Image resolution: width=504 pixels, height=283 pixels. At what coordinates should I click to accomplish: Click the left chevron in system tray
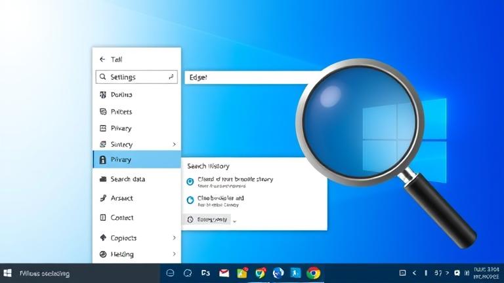pos(414,273)
